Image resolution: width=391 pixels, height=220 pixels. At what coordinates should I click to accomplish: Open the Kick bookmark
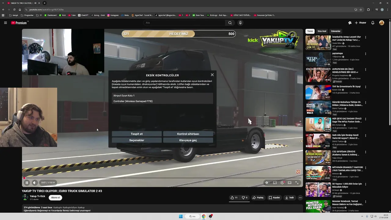(63, 15)
